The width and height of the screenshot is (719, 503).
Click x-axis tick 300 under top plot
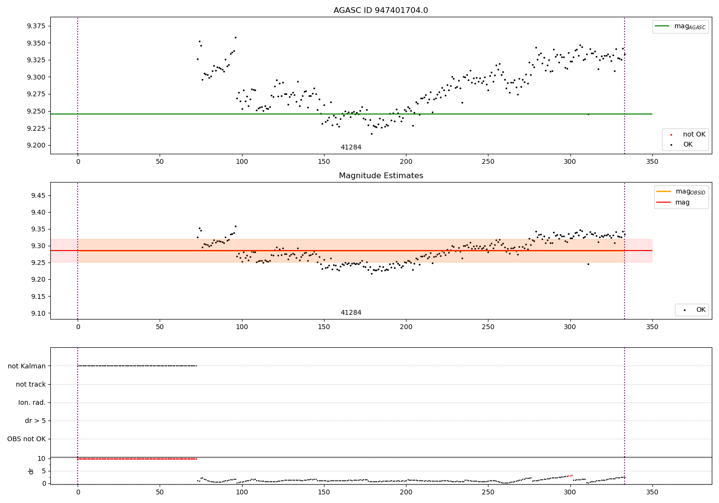[x=570, y=161]
